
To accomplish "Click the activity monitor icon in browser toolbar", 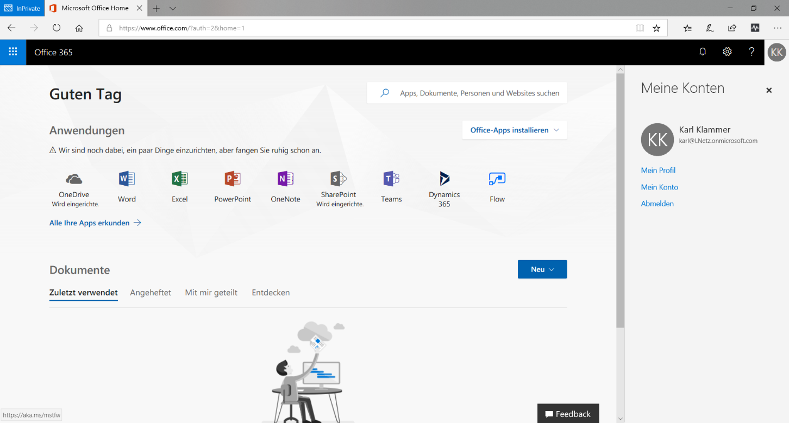I will pos(755,28).
